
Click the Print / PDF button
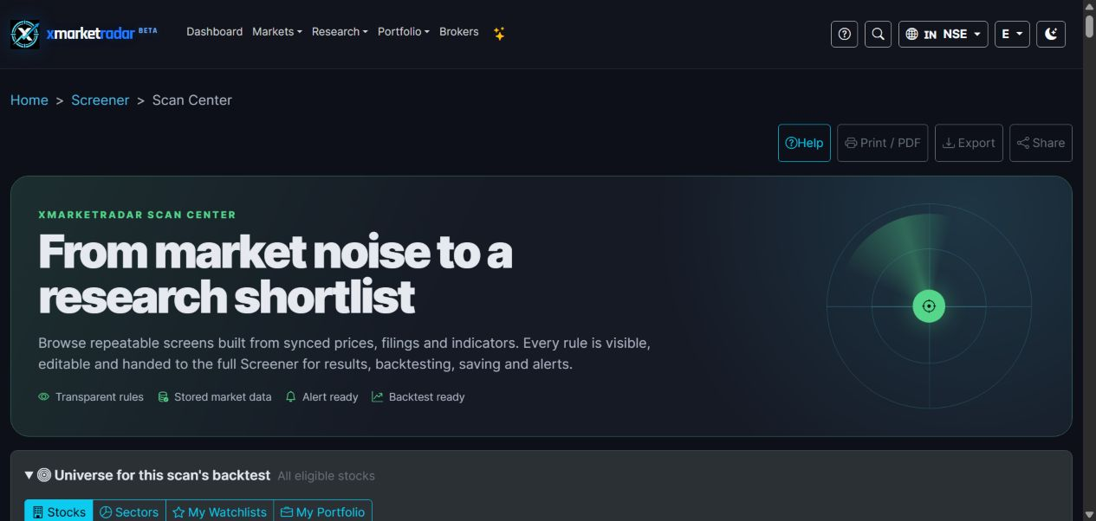coord(883,143)
